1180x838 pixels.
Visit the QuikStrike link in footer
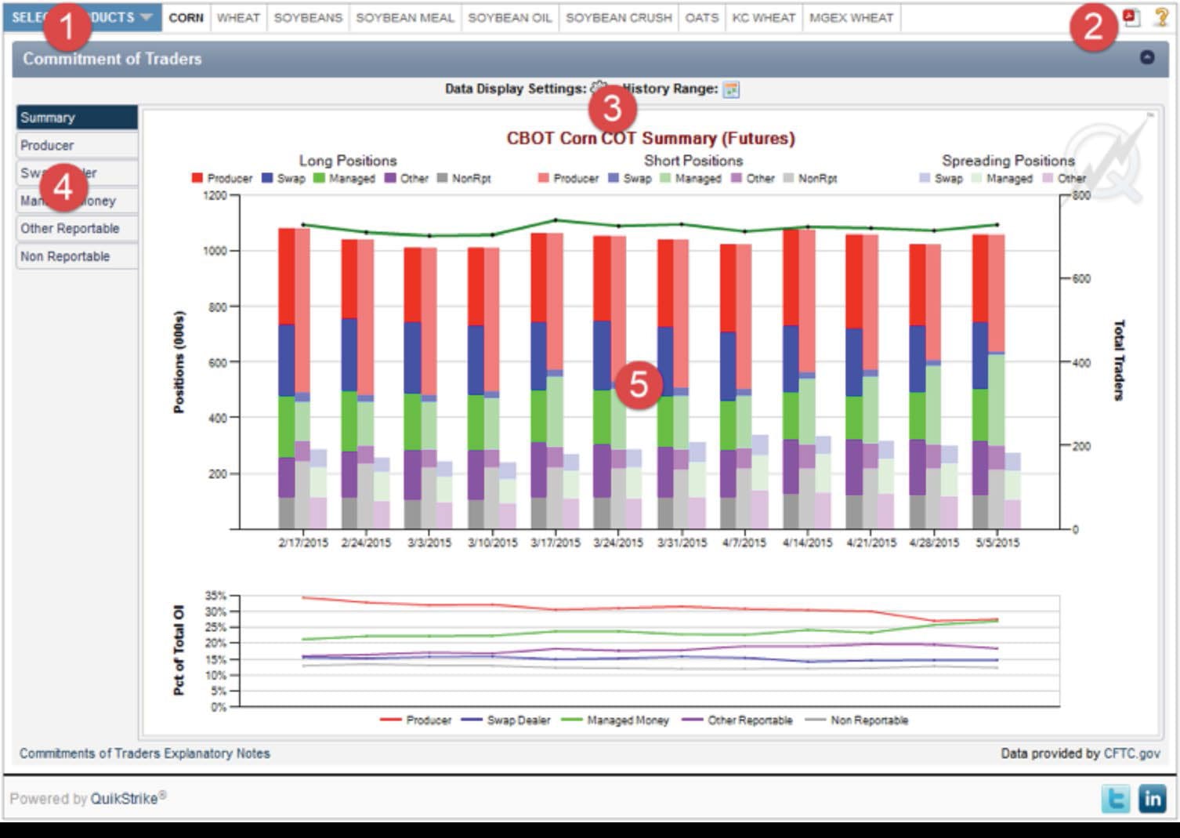pyautogui.click(x=124, y=799)
